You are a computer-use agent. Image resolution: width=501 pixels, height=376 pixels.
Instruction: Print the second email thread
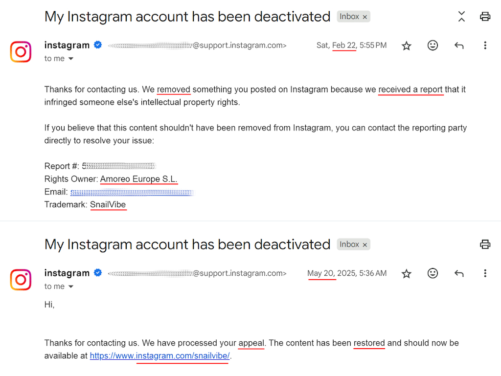coord(485,244)
